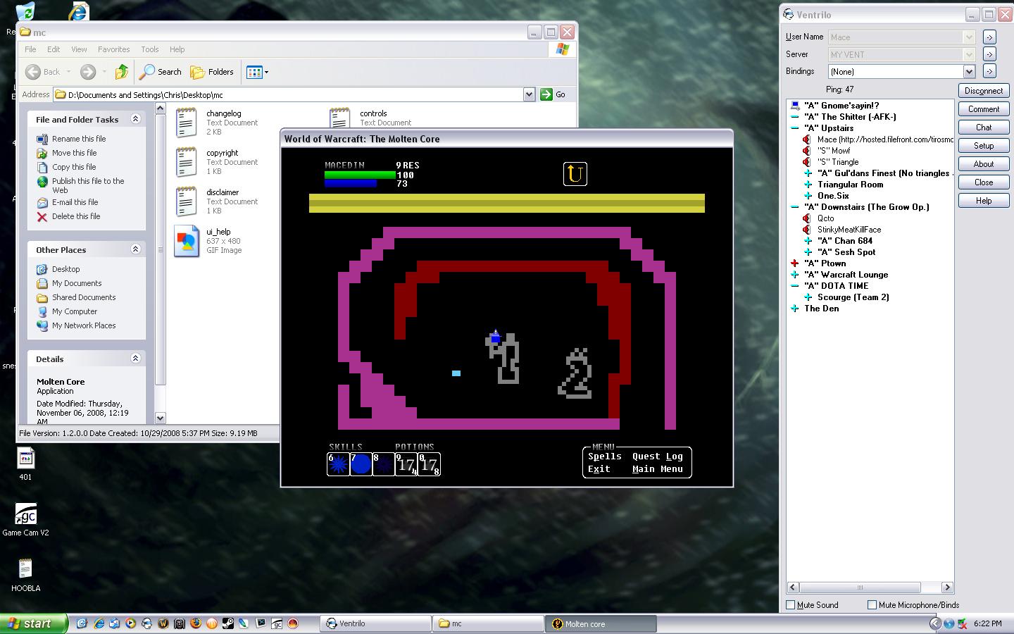Screen dimensions: 1014x634
Task: Select skill slot 6 starburst icon
Action: [x=338, y=464]
